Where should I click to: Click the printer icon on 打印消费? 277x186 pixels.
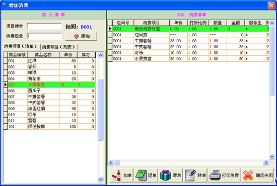click(215, 175)
